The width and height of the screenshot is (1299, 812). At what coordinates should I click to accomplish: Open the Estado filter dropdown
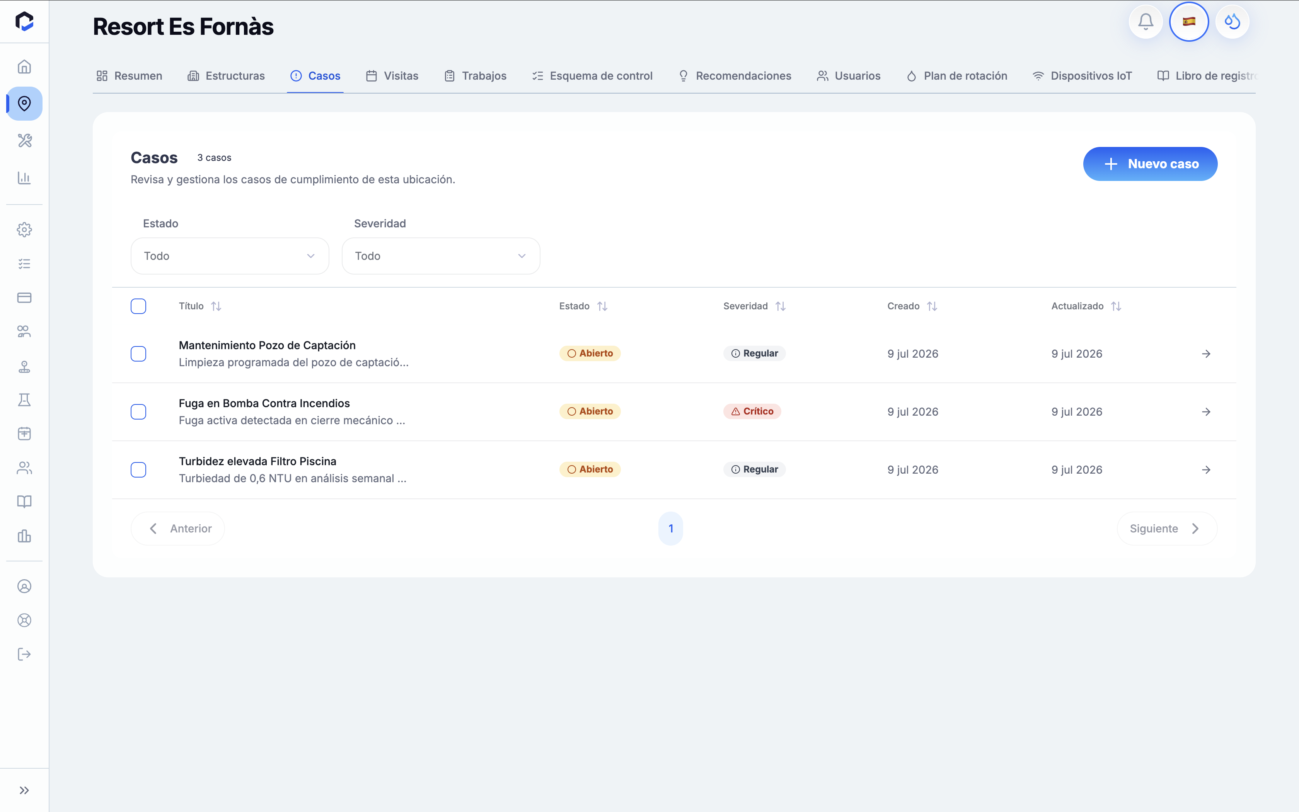point(230,256)
